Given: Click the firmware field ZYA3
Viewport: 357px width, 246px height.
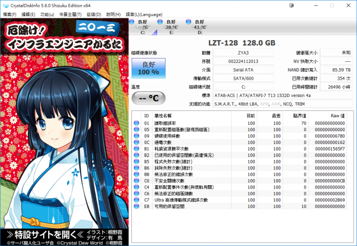Looking at the screenshot, I should [243, 53].
